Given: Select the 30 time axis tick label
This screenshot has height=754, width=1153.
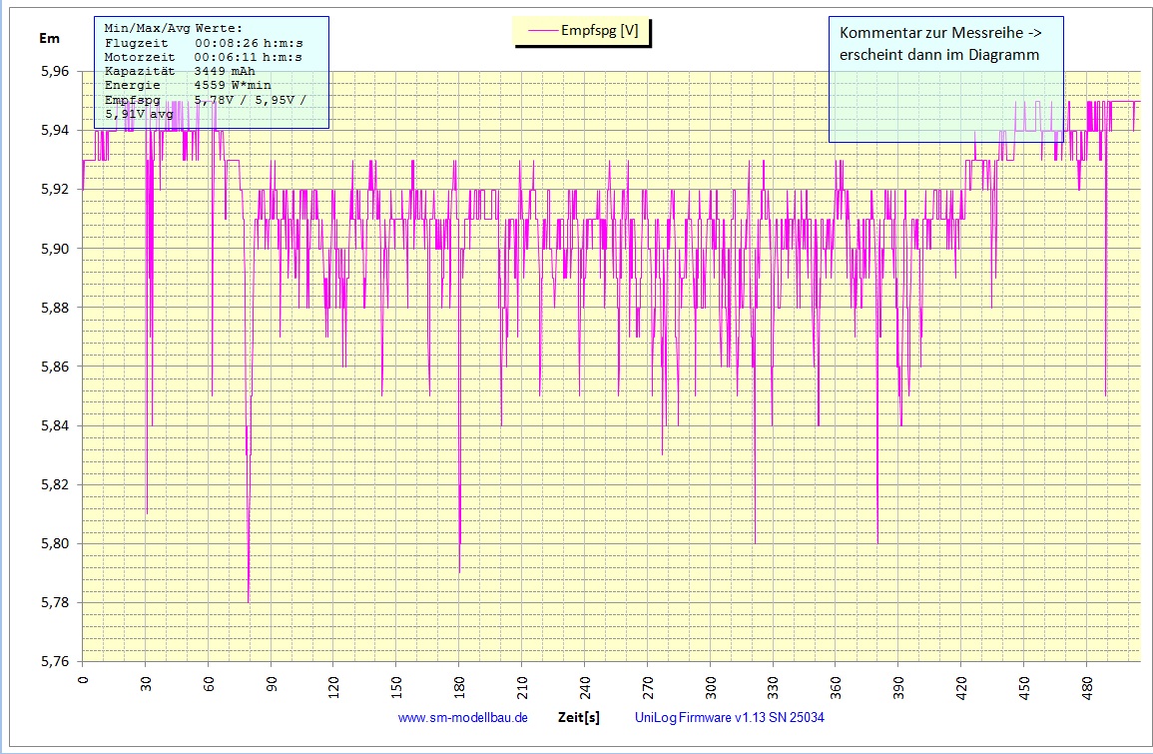Looking at the screenshot, I should 147,684.
